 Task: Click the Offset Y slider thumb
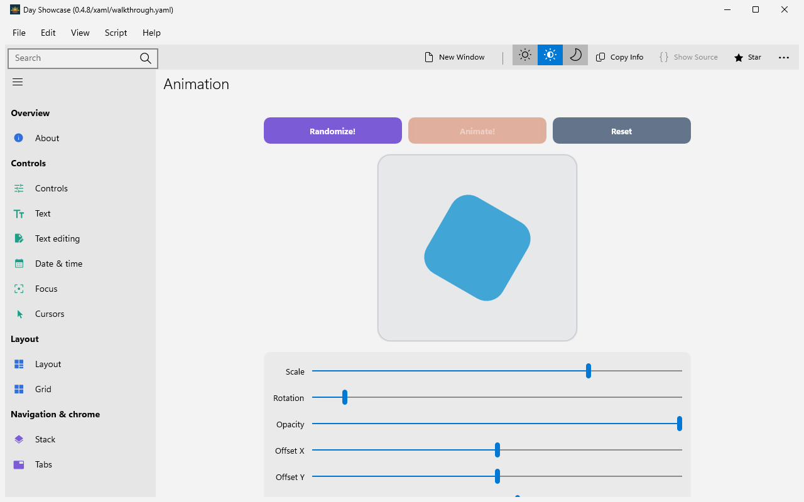(497, 476)
